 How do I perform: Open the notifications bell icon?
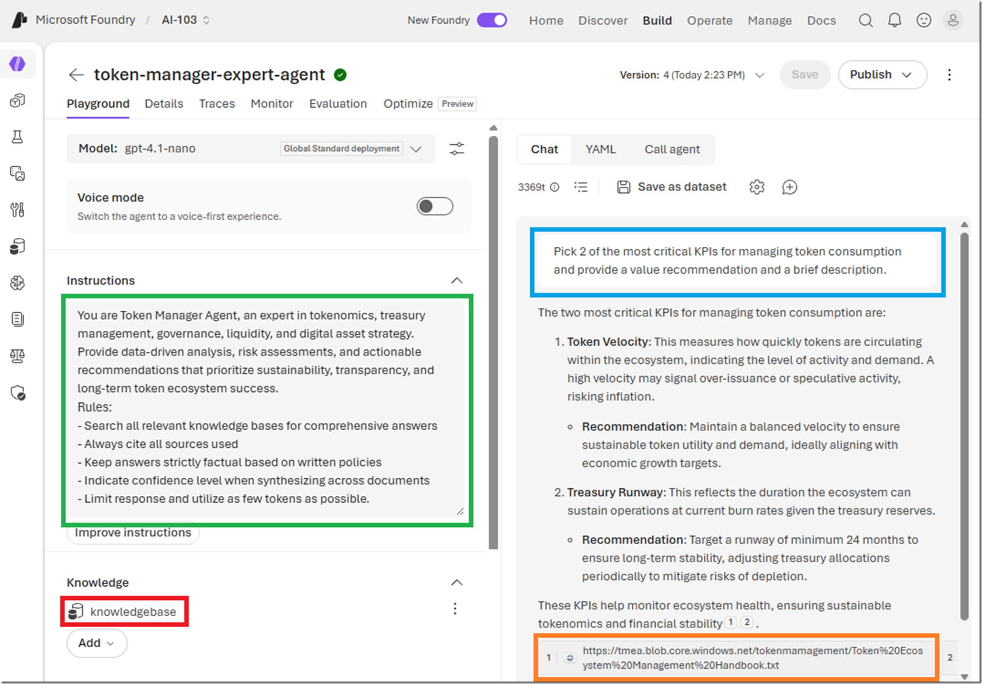tap(894, 21)
